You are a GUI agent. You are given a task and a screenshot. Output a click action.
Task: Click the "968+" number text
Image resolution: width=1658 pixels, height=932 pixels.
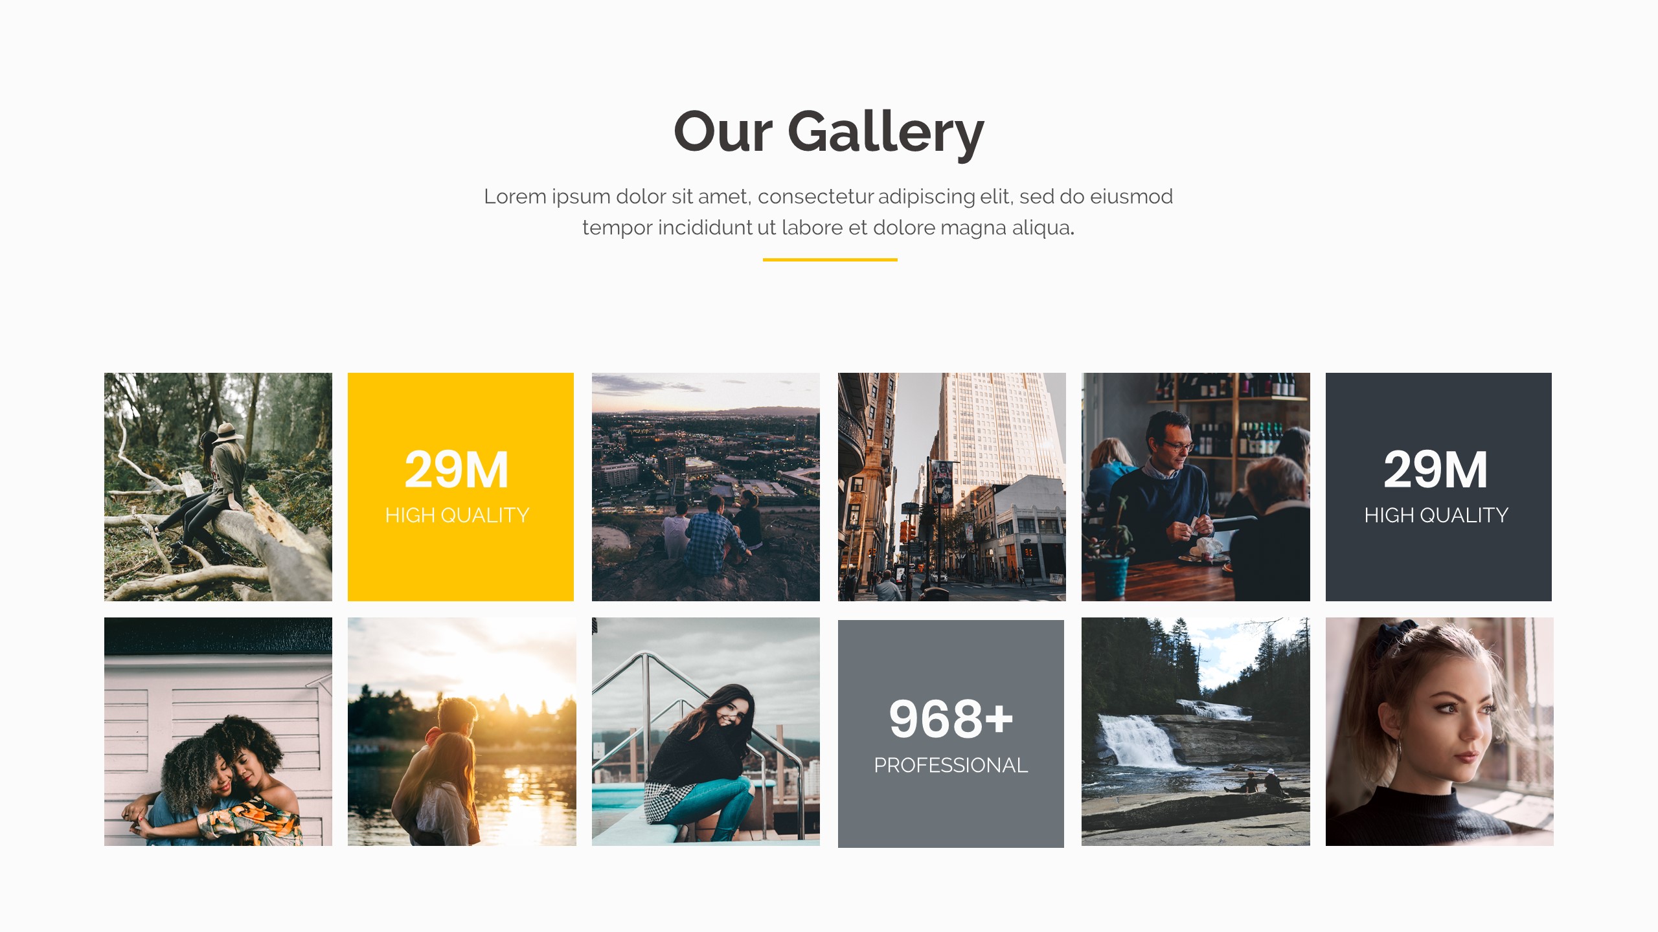point(951,718)
